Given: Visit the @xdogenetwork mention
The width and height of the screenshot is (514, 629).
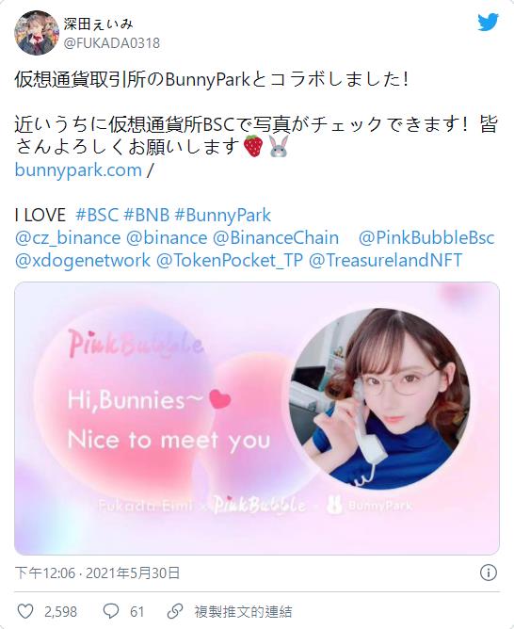Looking at the screenshot, I should coord(83,260).
